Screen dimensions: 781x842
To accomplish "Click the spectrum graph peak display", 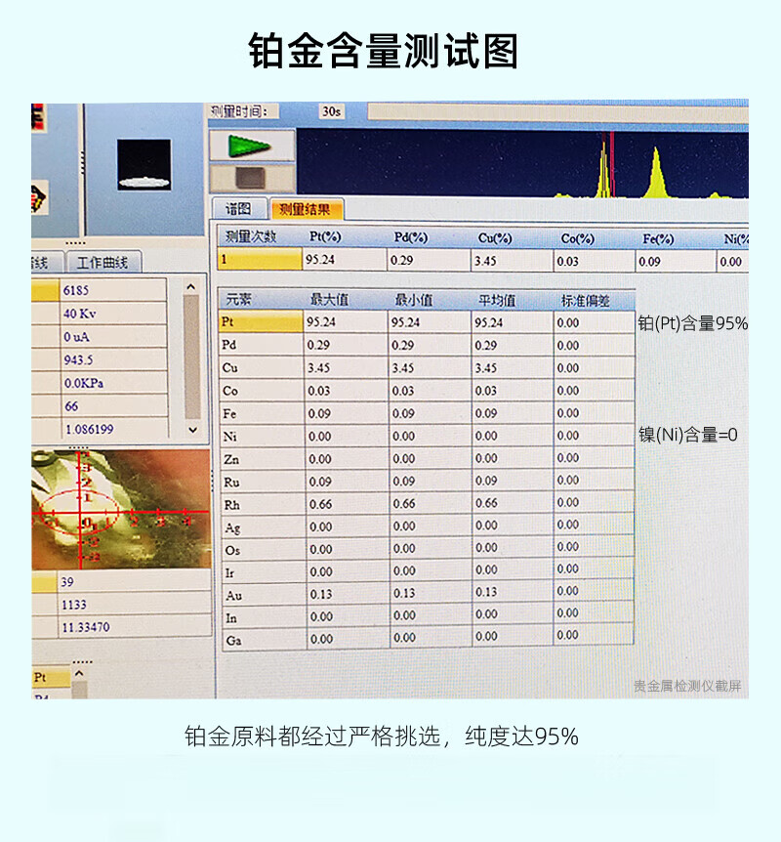I will tap(522, 163).
